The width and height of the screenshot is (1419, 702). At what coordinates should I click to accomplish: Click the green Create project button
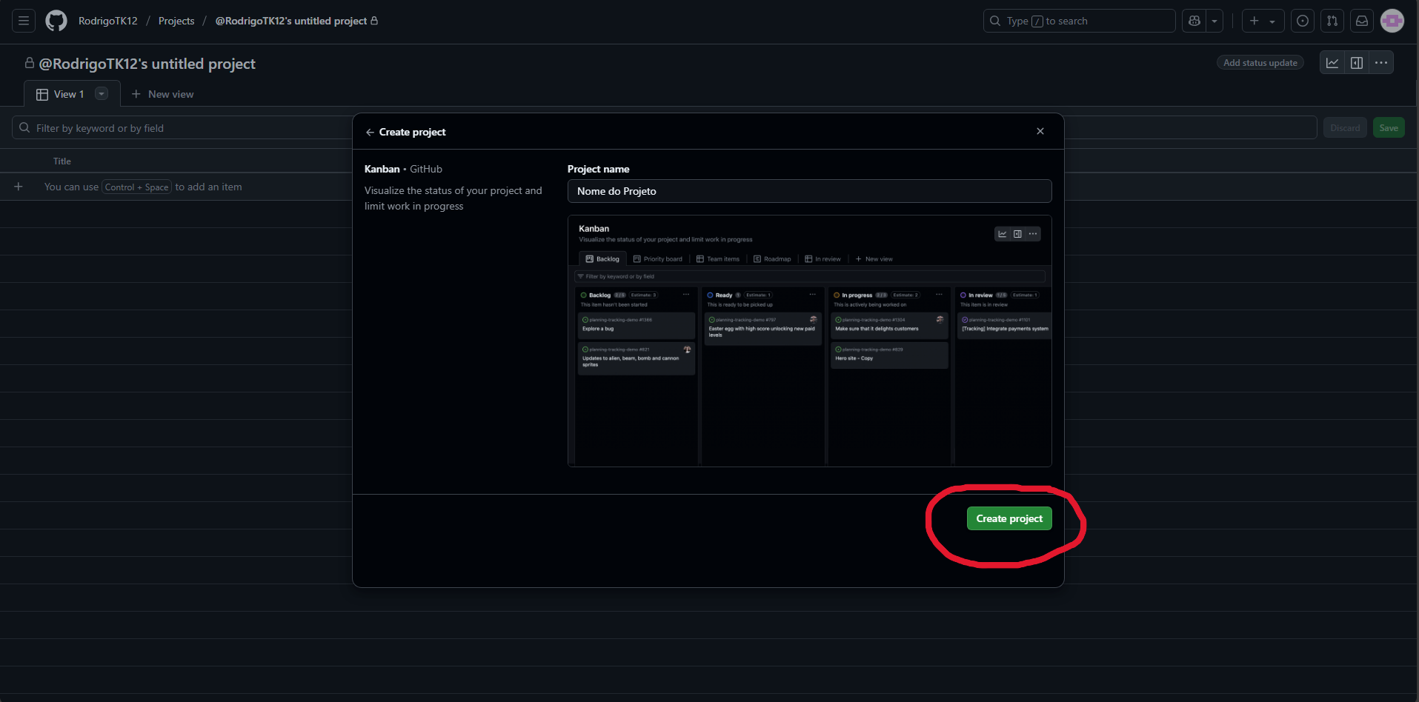coord(1009,518)
